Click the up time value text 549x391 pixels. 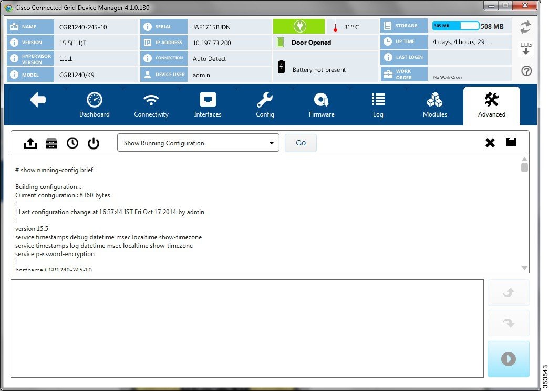click(x=462, y=42)
